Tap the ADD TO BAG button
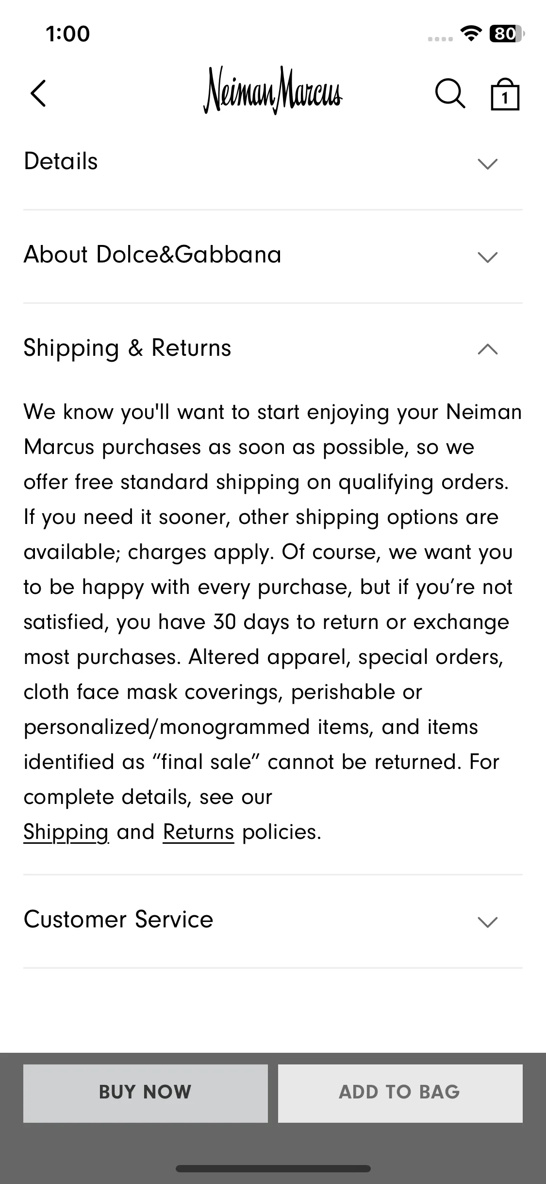Image resolution: width=546 pixels, height=1184 pixels. [x=400, y=1093]
